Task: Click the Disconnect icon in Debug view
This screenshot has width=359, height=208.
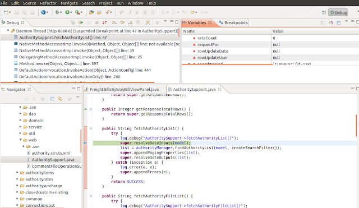Action: point(104,22)
